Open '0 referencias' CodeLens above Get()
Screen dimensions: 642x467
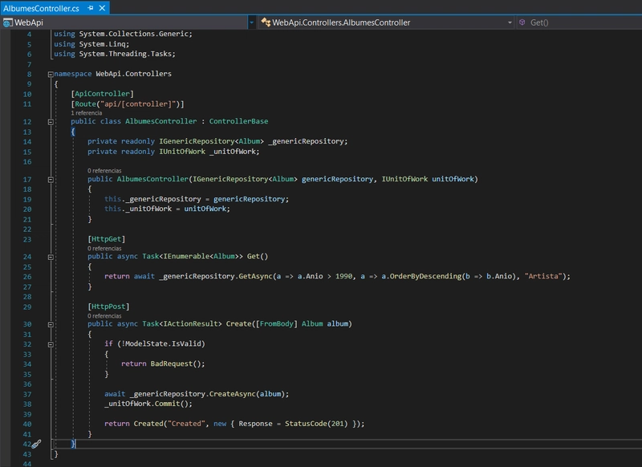104,249
